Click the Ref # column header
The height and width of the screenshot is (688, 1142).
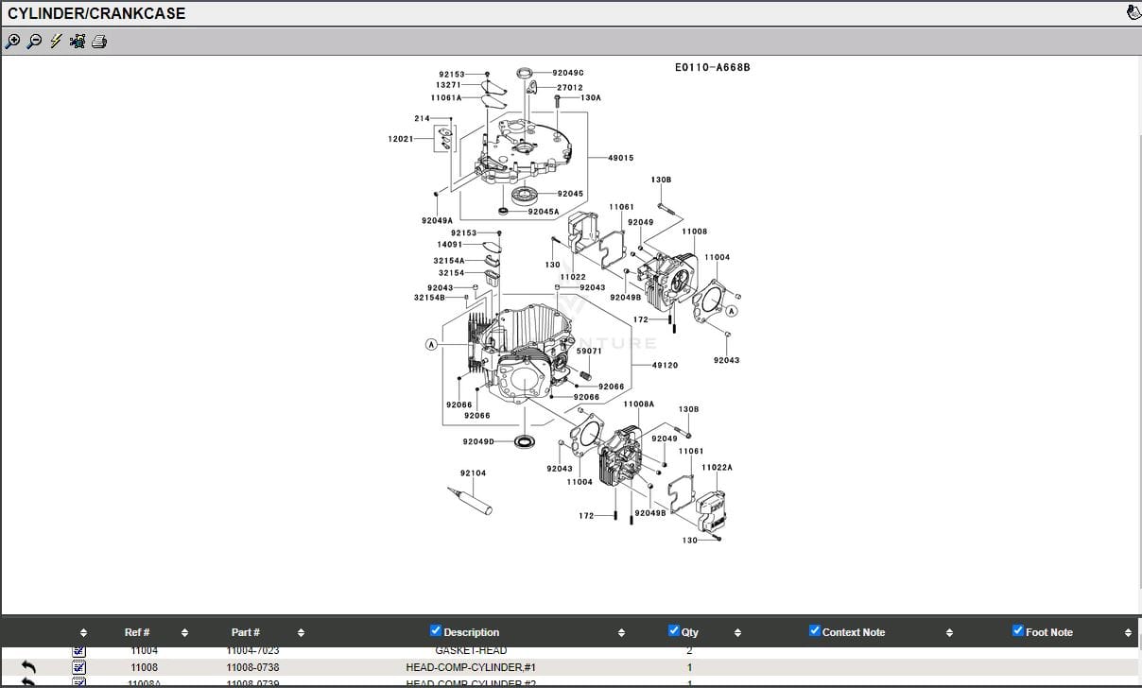tap(137, 632)
